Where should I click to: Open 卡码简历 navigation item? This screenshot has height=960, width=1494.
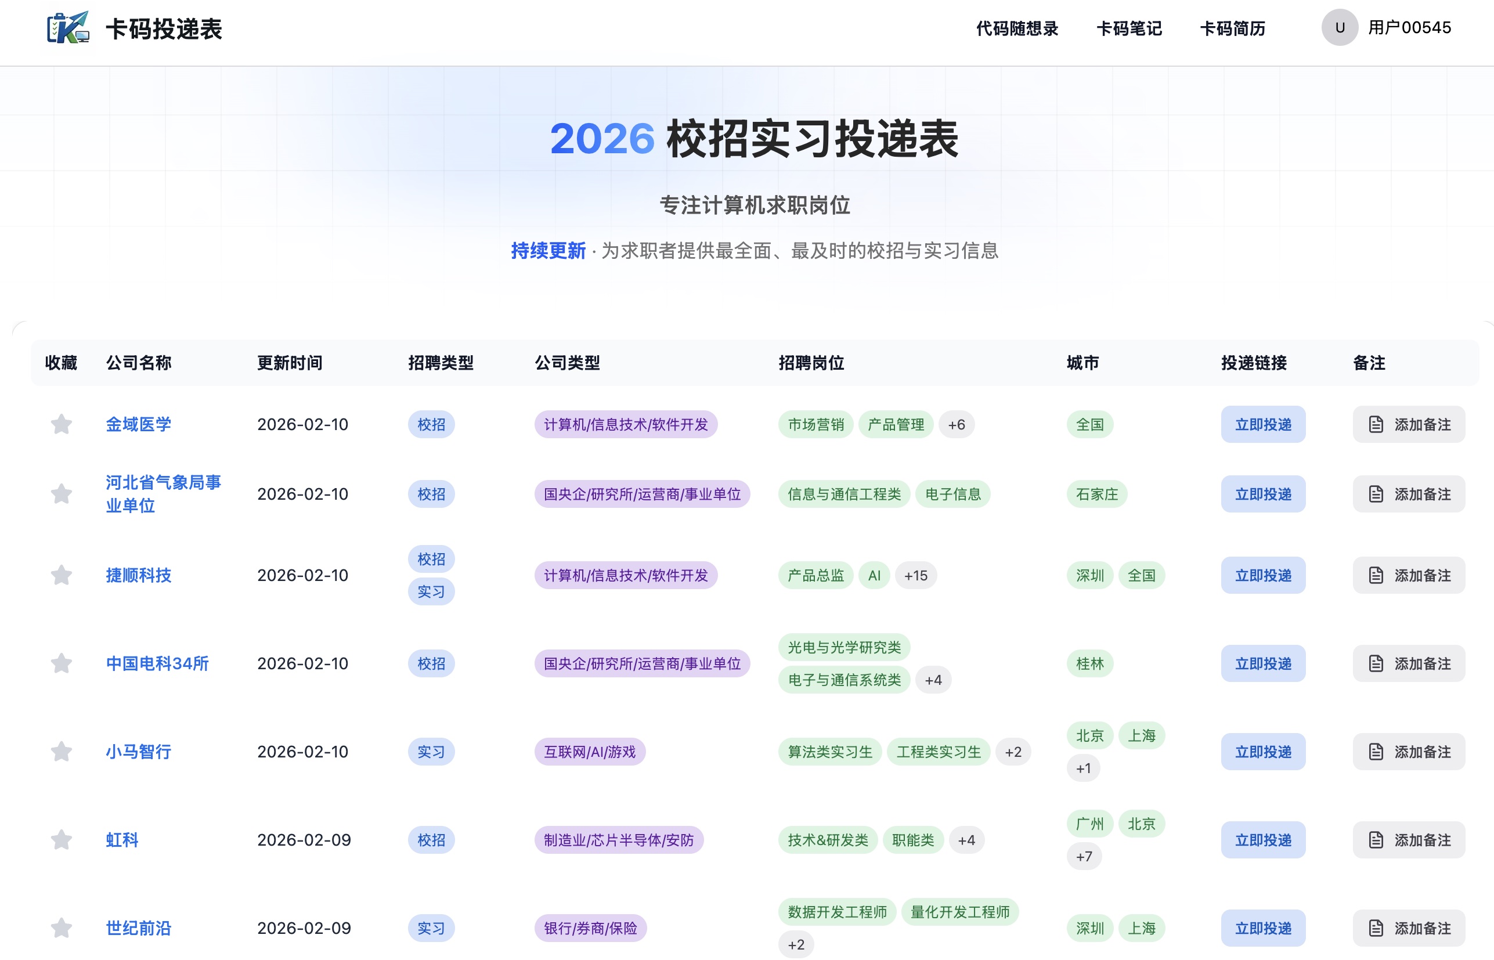(x=1232, y=28)
